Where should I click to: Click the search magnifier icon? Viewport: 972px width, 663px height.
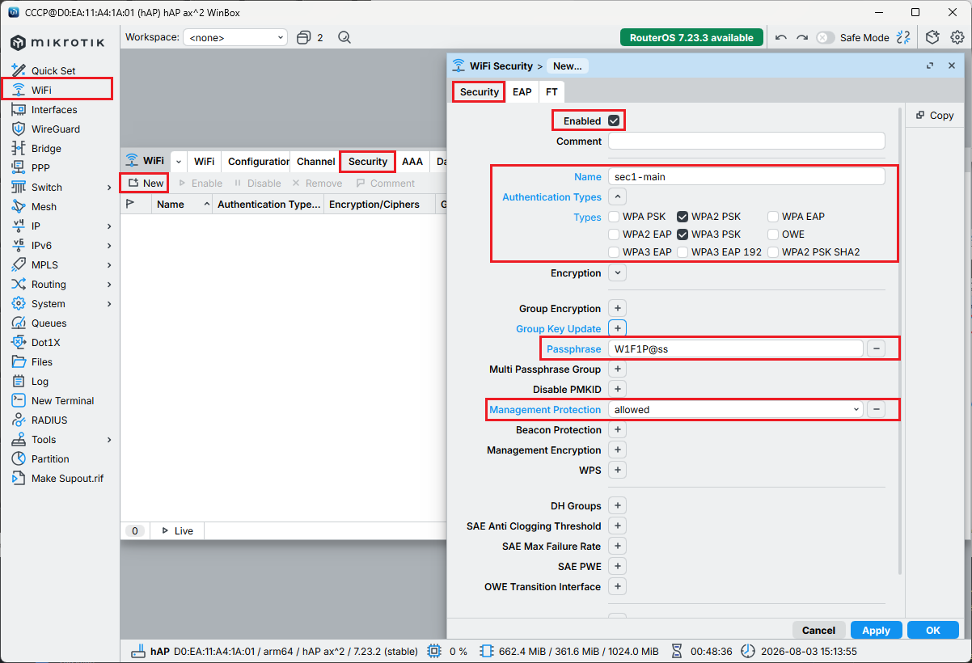[344, 37]
